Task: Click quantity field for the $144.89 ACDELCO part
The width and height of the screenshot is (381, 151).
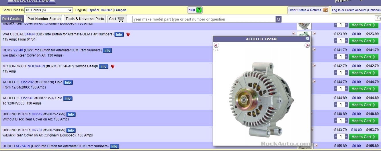Action: pos(341,105)
